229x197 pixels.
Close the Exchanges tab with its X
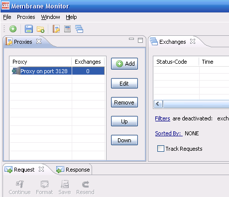click(x=193, y=41)
